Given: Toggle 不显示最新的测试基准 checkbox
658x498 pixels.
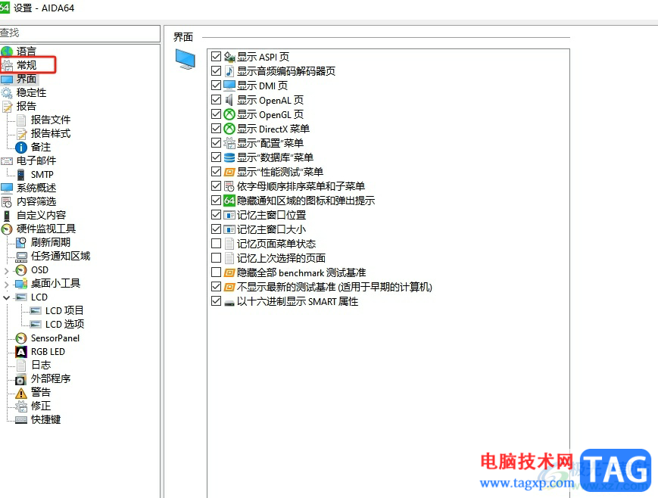Looking at the screenshot, I should [x=216, y=287].
